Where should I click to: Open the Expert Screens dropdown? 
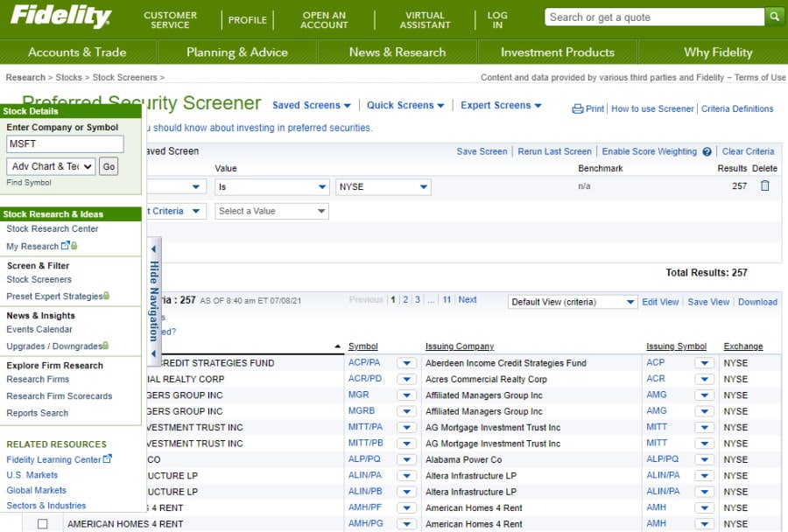tap(501, 106)
